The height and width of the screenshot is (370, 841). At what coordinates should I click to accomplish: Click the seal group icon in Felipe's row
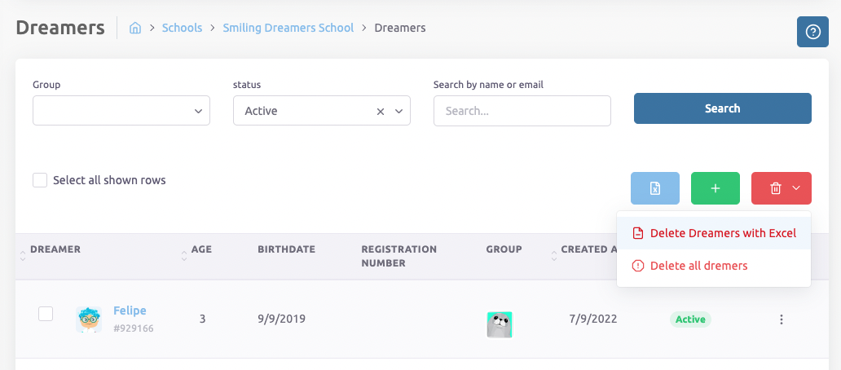coord(499,324)
